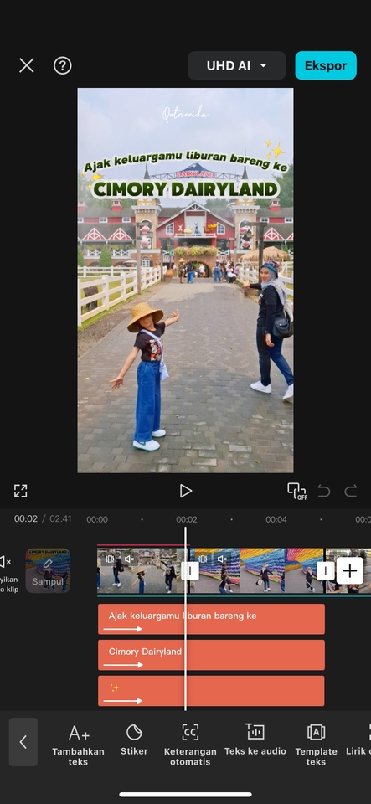Toggle the keyframe OFF icon
Image resolution: width=371 pixels, height=804 pixels.
296,491
